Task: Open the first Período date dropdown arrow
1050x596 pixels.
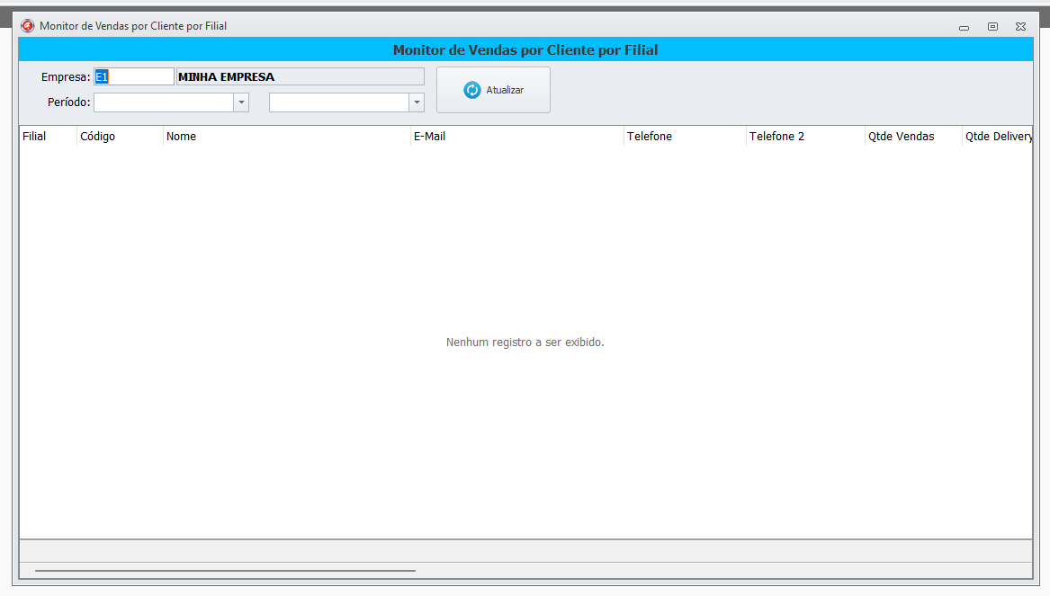Action: (241, 102)
